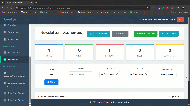
Task: Open Data Início calendar picker icon
Action: [117, 74]
